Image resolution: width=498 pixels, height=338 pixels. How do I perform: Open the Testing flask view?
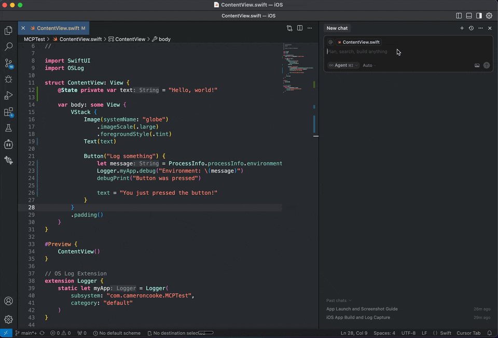[x=8, y=128]
